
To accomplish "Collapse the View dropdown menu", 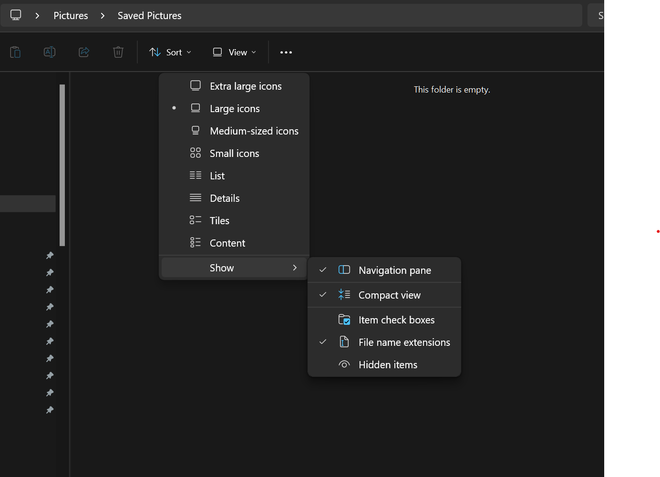I will point(235,52).
